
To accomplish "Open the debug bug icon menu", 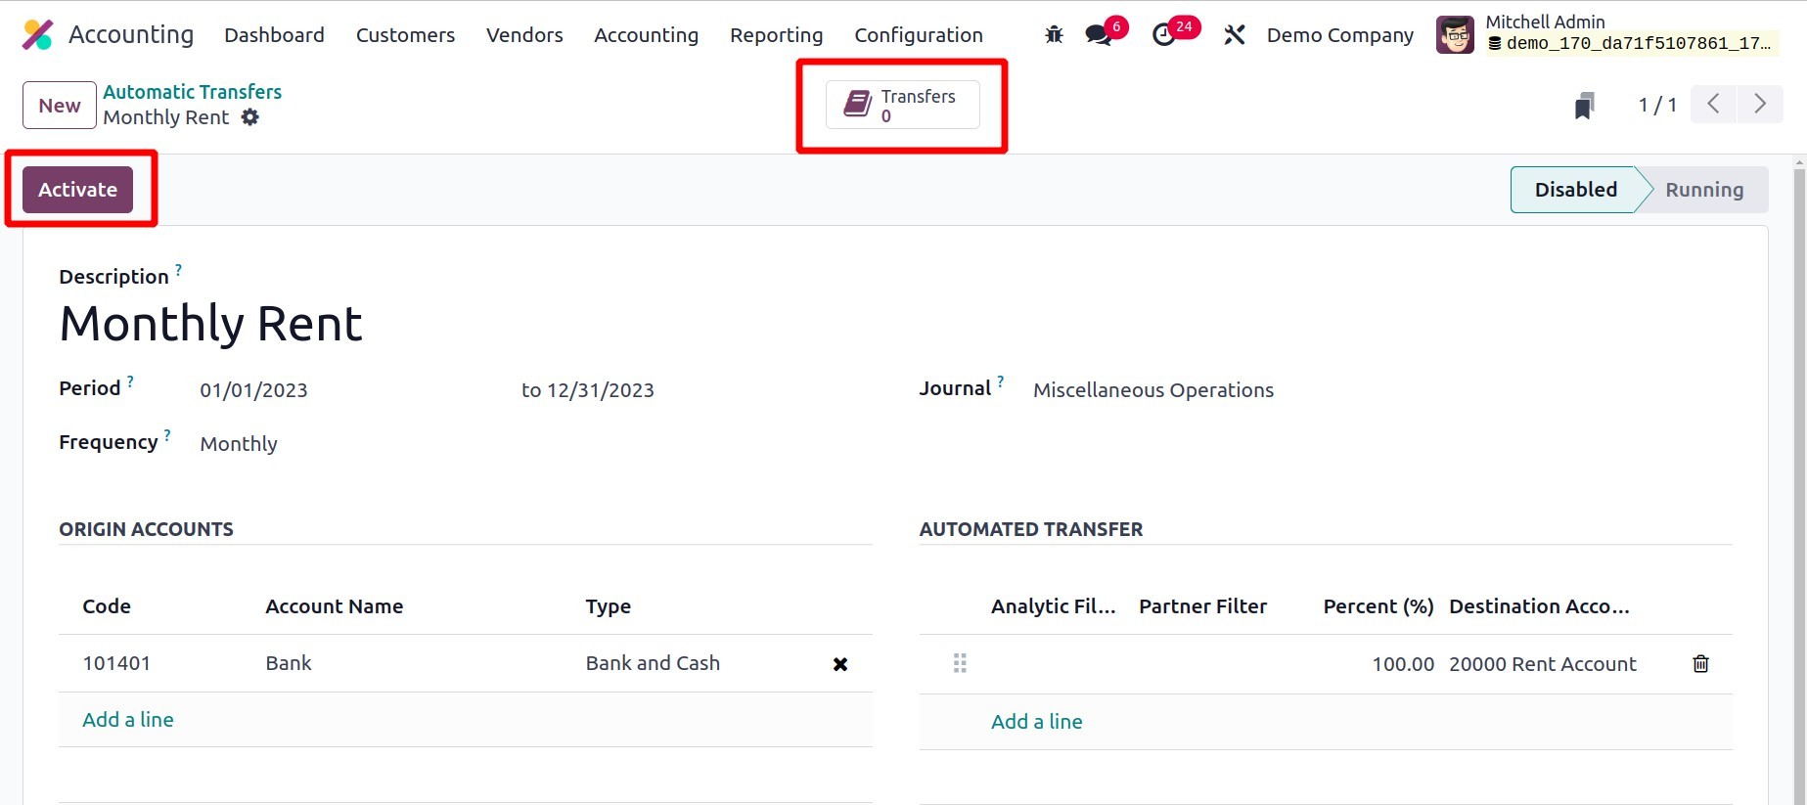I will [x=1054, y=35].
